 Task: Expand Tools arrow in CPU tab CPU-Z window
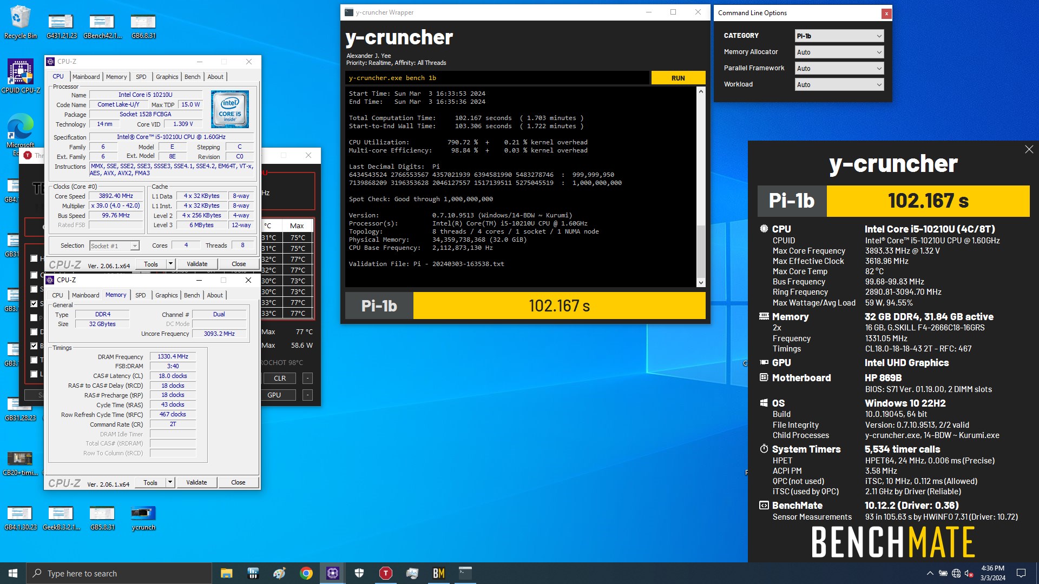170,264
